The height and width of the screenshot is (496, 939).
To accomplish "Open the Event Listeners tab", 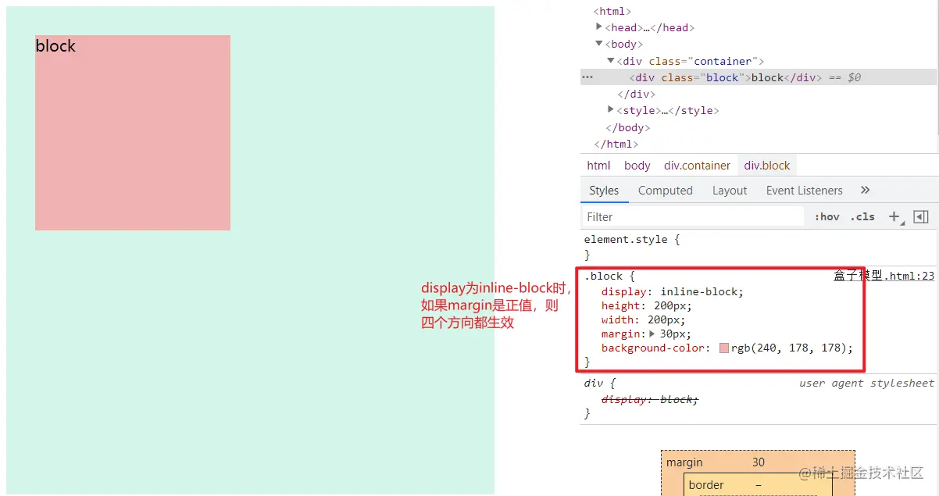I will coord(805,190).
